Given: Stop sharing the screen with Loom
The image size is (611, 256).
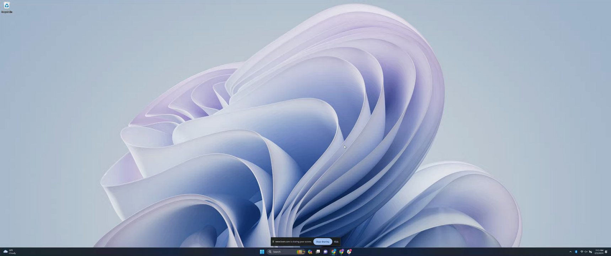Looking at the screenshot, I should point(323,242).
